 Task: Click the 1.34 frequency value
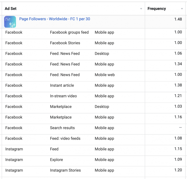click(x=178, y=64)
